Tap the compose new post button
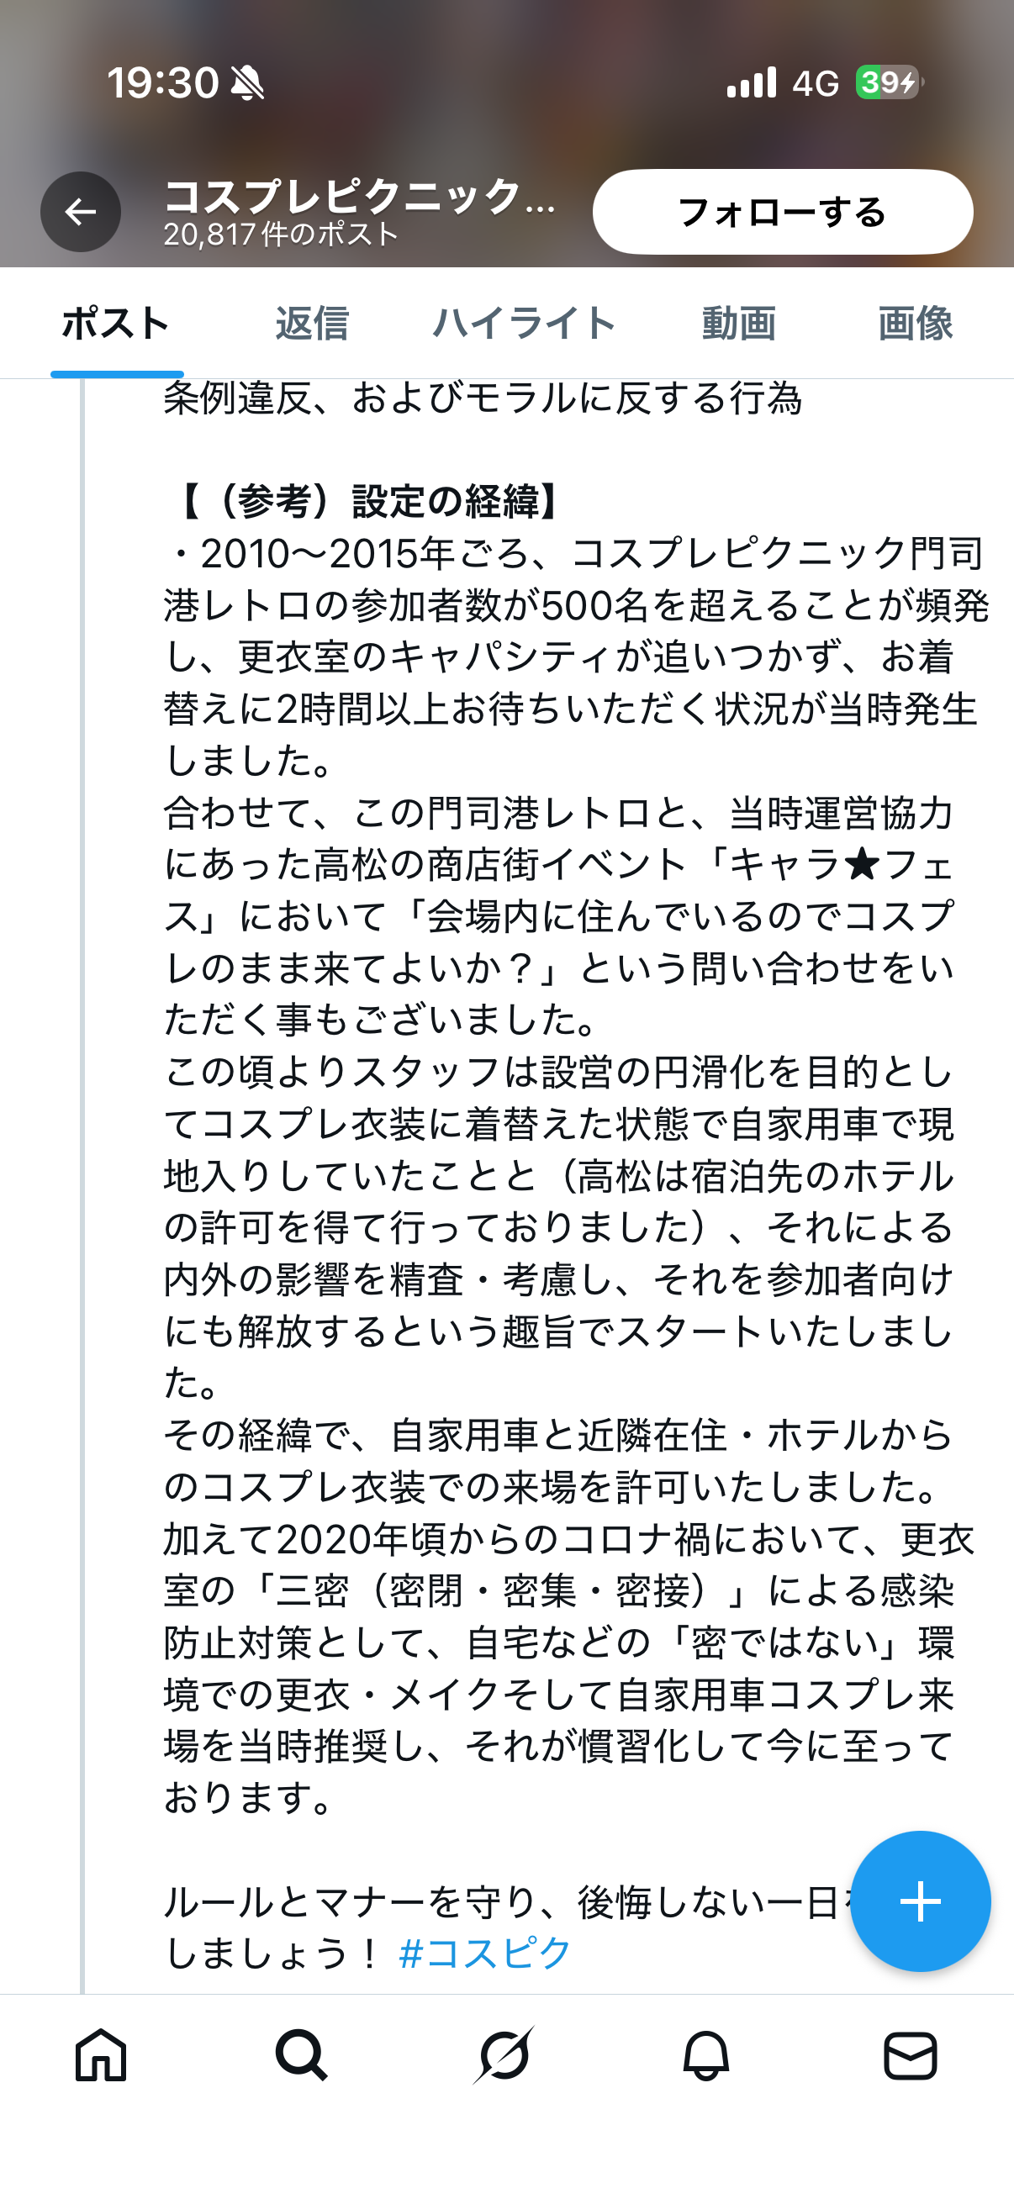Screen dimensions: 1014x2204 [920, 1901]
